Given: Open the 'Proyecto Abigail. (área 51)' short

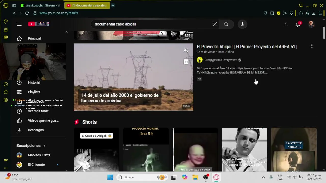Looking at the screenshot, I should click(x=146, y=149).
